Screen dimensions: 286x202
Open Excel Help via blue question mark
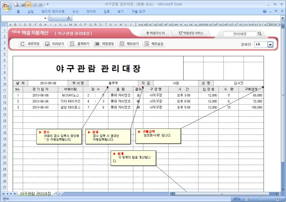[265, 11]
